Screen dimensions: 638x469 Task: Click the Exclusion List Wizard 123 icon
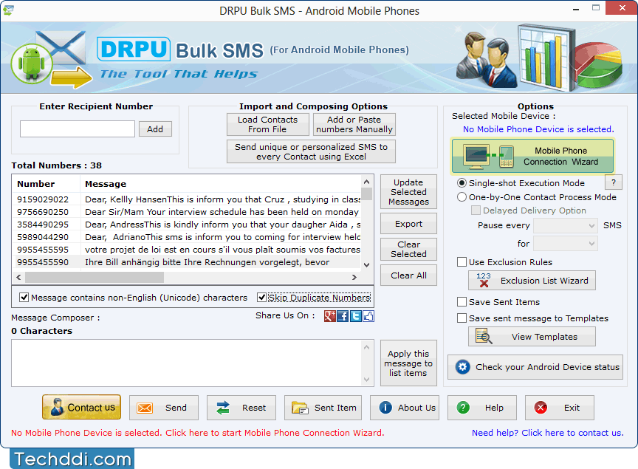pos(484,280)
